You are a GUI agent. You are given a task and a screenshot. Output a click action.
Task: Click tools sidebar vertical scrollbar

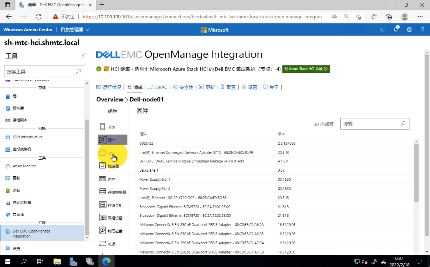(87, 177)
